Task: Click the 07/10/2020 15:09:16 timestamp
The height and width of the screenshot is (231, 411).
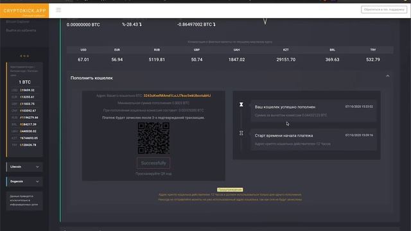Action: [x=359, y=135]
